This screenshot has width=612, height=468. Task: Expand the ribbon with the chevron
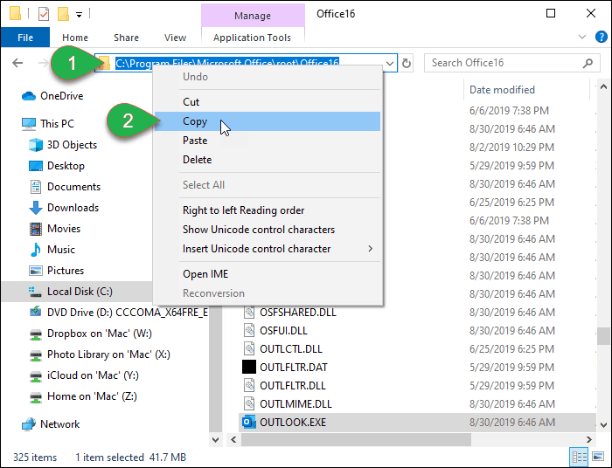pyautogui.click(x=582, y=37)
